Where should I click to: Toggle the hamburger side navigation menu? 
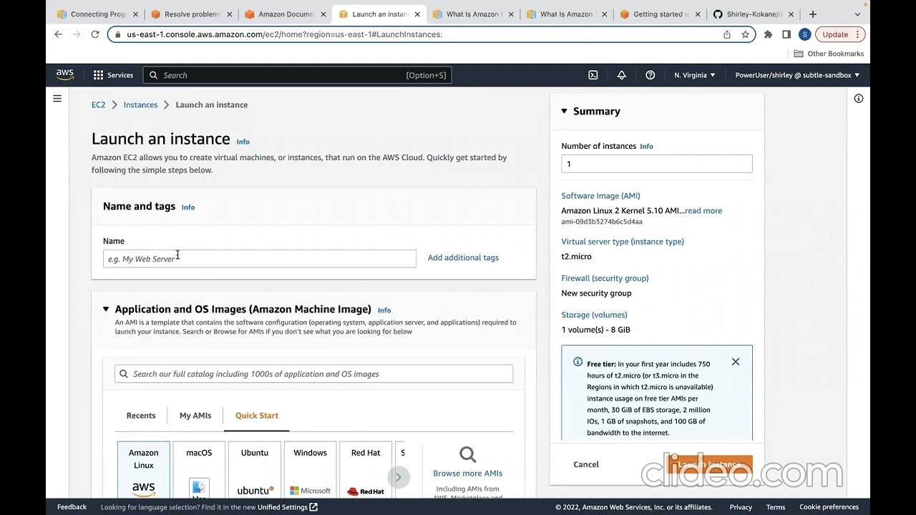pos(57,99)
